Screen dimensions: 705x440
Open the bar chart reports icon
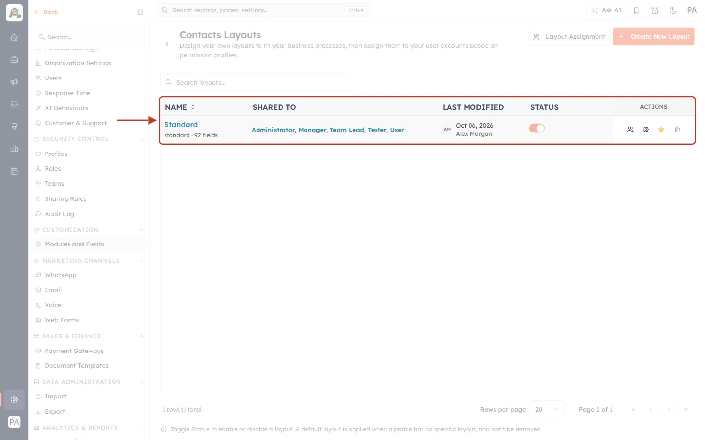[x=14, y=149]
